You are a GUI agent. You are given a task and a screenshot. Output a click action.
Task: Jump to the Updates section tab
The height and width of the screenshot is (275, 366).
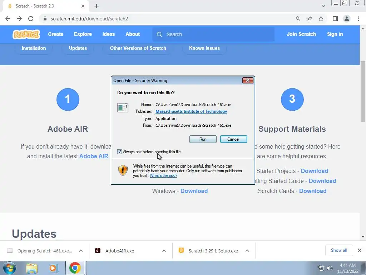pos(78,48)
